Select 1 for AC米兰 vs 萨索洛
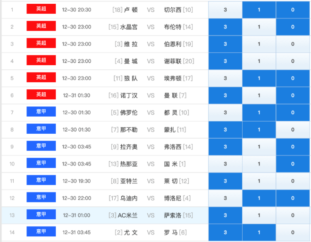Screen dimensions: 311x242 coord(259,215)
